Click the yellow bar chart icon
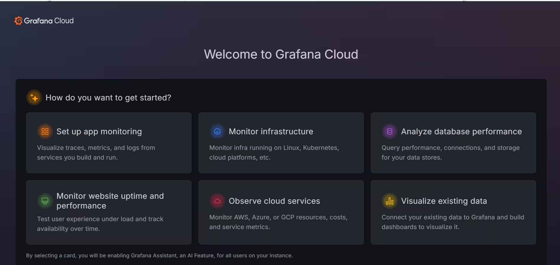Image resolution: width=560 pixels, height=265 pixels. [389, 201]
